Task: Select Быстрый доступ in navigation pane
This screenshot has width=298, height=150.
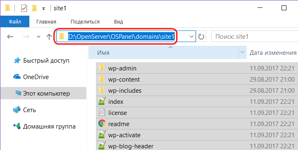Action: click(46, 61)
